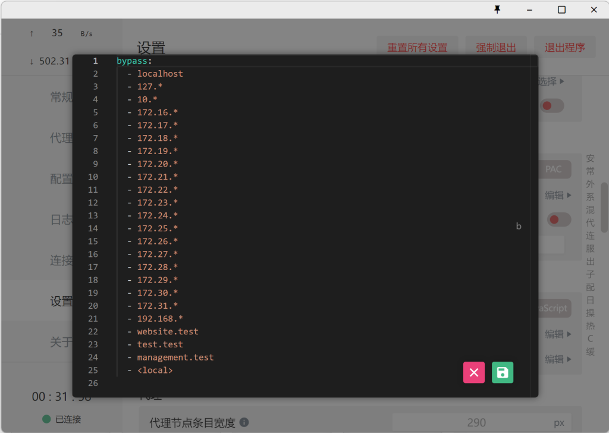Expand the 编辑 arrow below PAC

pyautogui.click(x=558, y=195)
